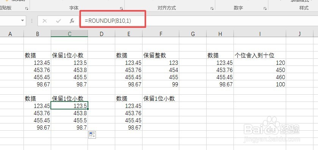Click cell with value 450 in column I

point(260,70)
